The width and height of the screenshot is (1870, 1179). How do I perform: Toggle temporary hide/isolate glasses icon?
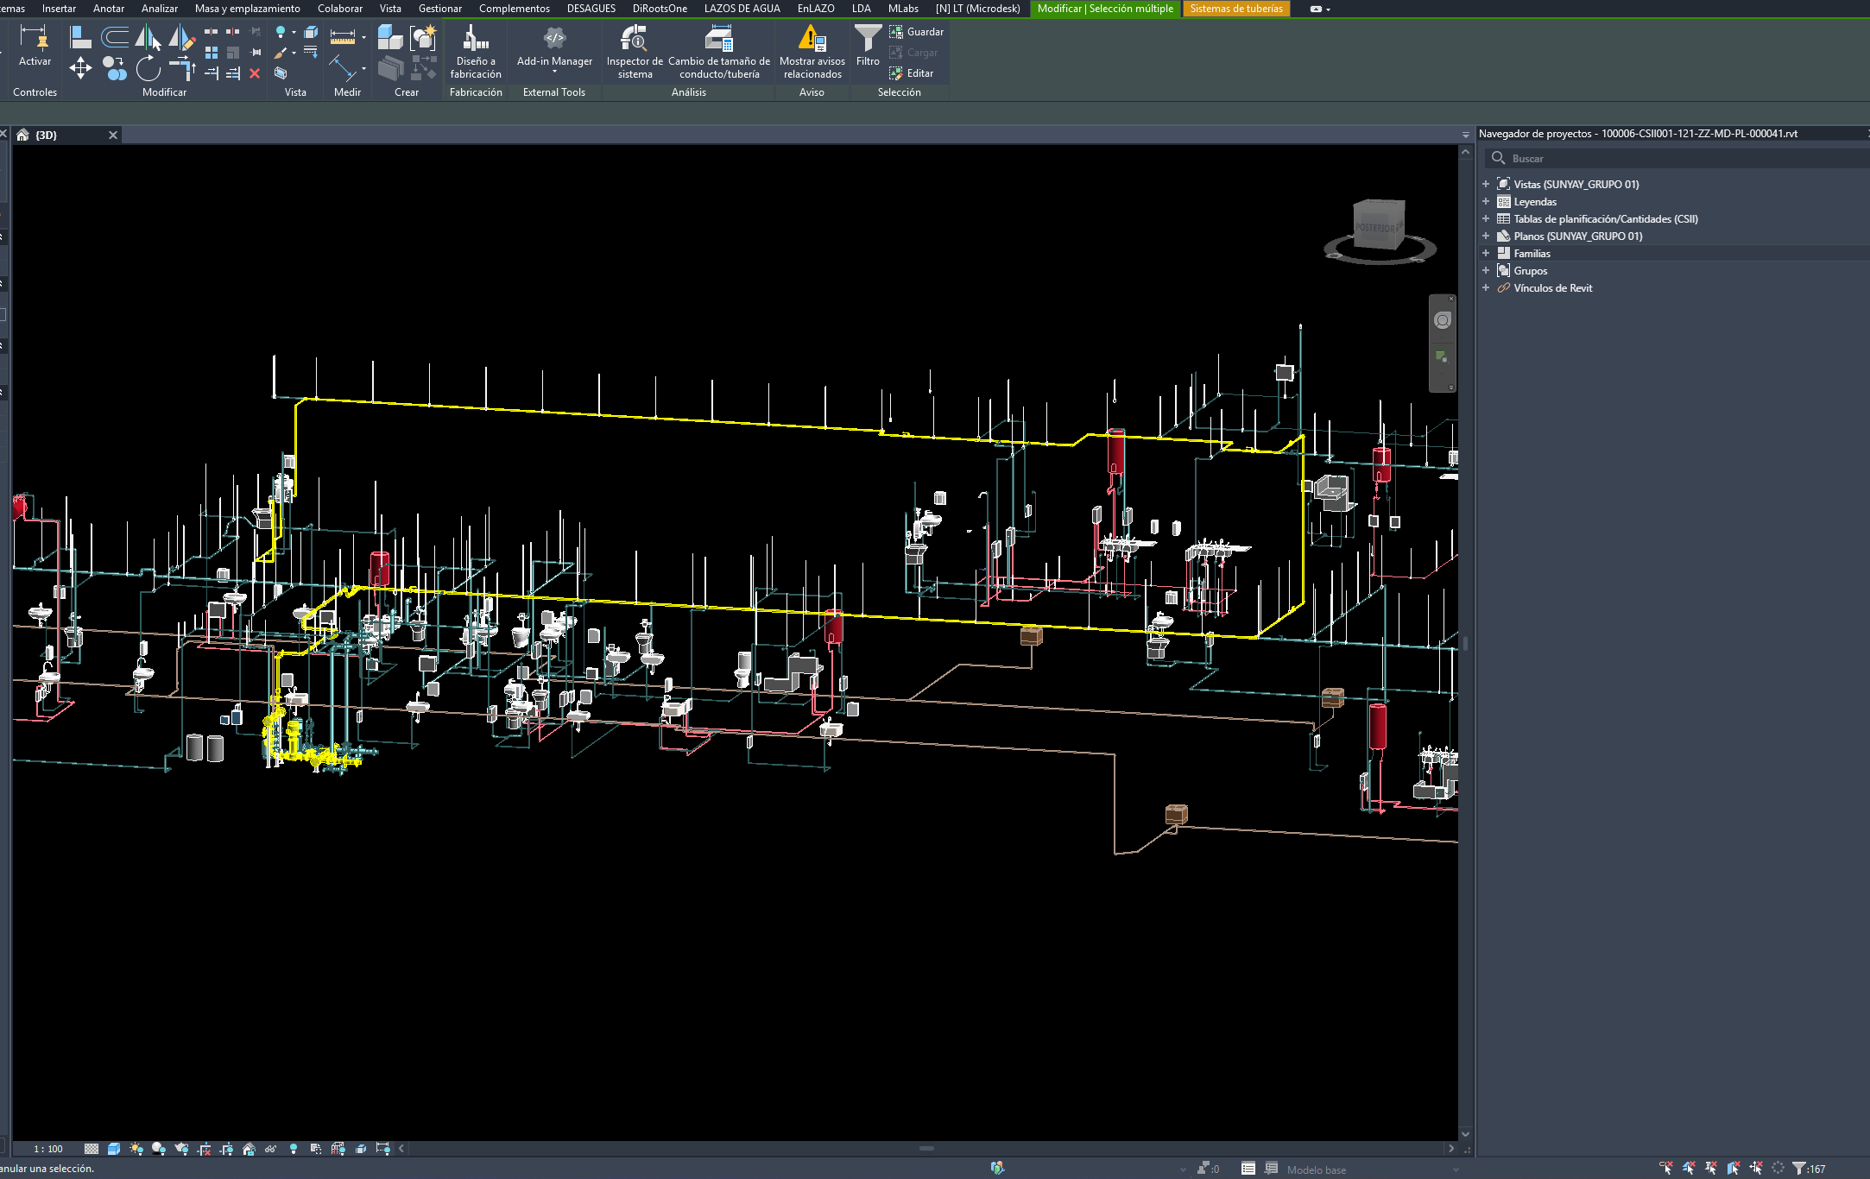coord(271,1149)
